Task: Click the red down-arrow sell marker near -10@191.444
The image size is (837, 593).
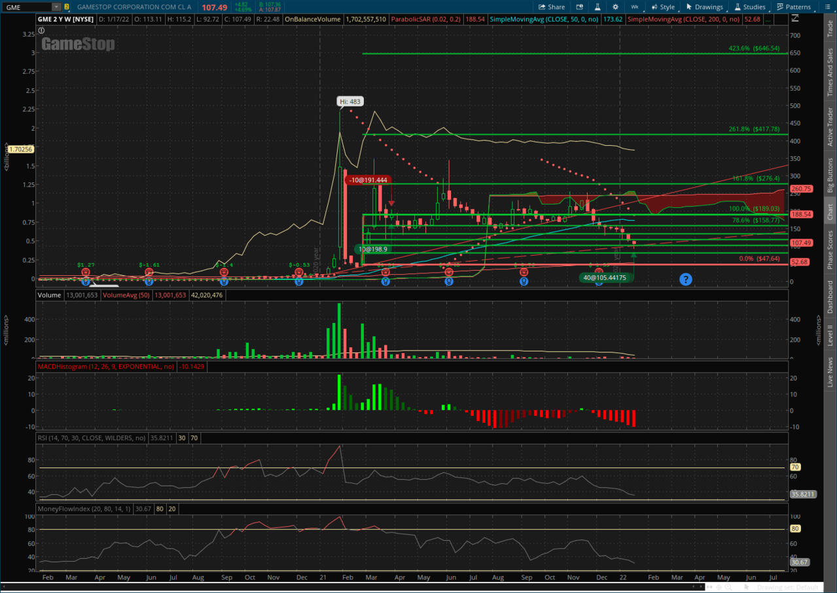Action: tap(391, 203)
